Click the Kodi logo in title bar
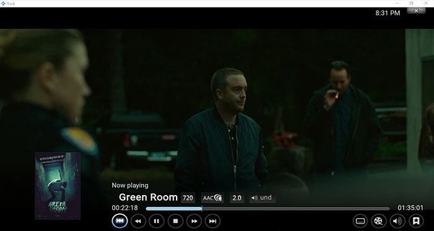 [3, 4]
